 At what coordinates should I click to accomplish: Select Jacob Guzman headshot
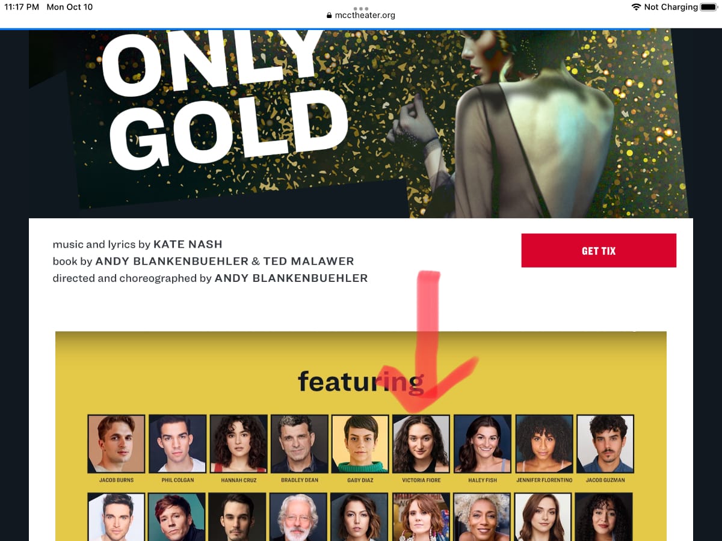coord(605,444)
